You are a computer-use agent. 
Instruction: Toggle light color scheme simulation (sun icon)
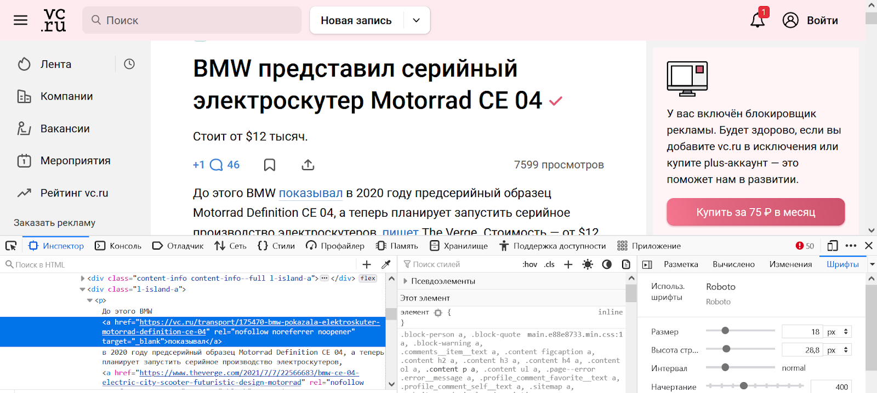(588, 264)
